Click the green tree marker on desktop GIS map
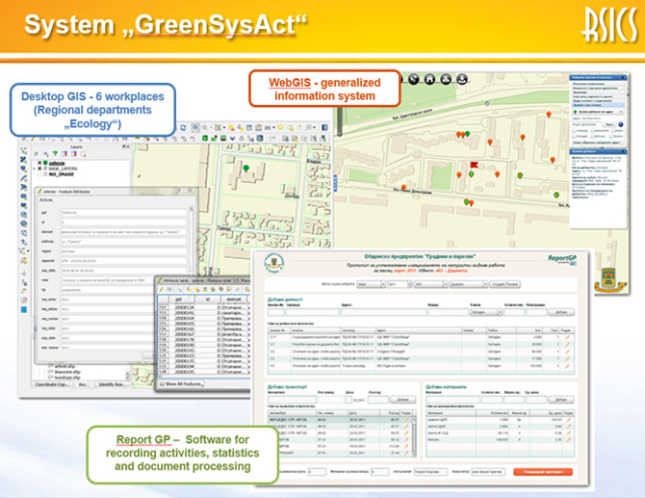Image resolution: width=645 pixels, height=498 pixels. pyautogui.click(x=246, y=169)
